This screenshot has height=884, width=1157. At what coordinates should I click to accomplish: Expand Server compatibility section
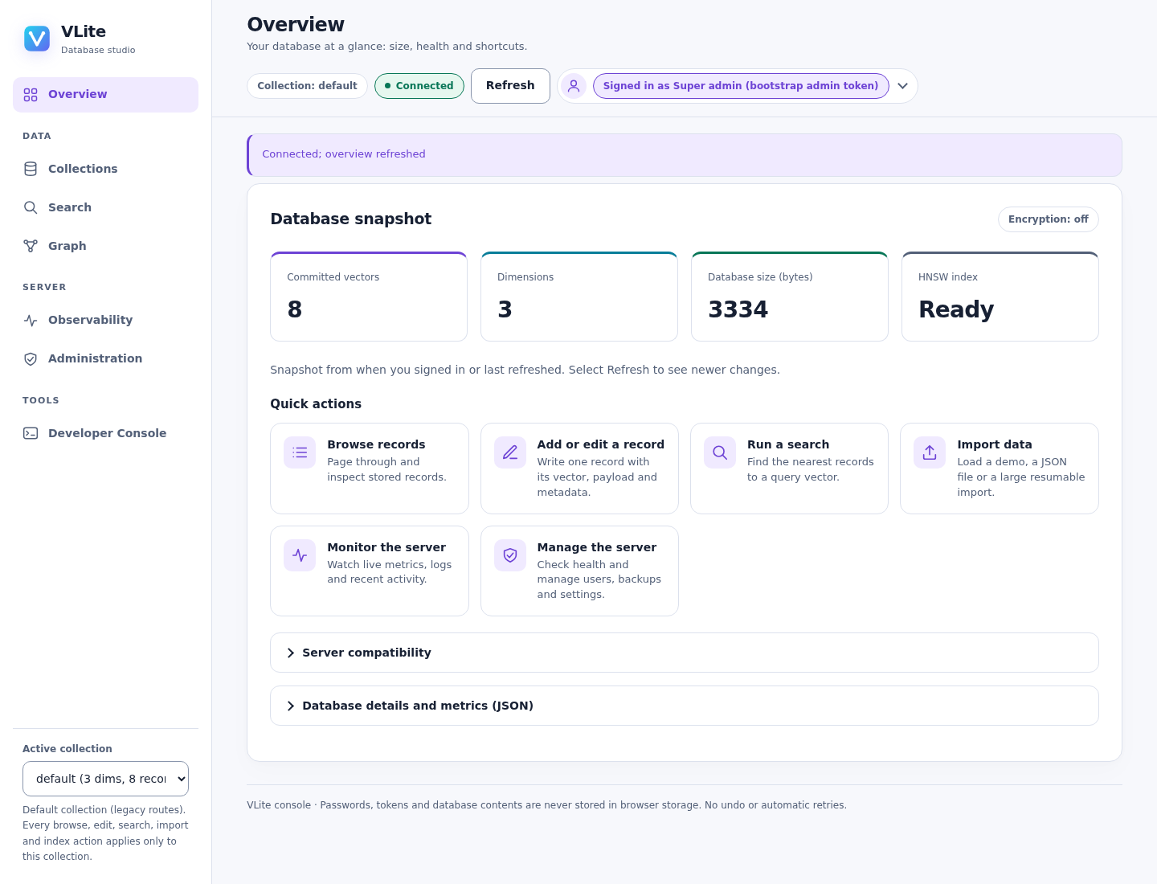[x=685, y=653]
